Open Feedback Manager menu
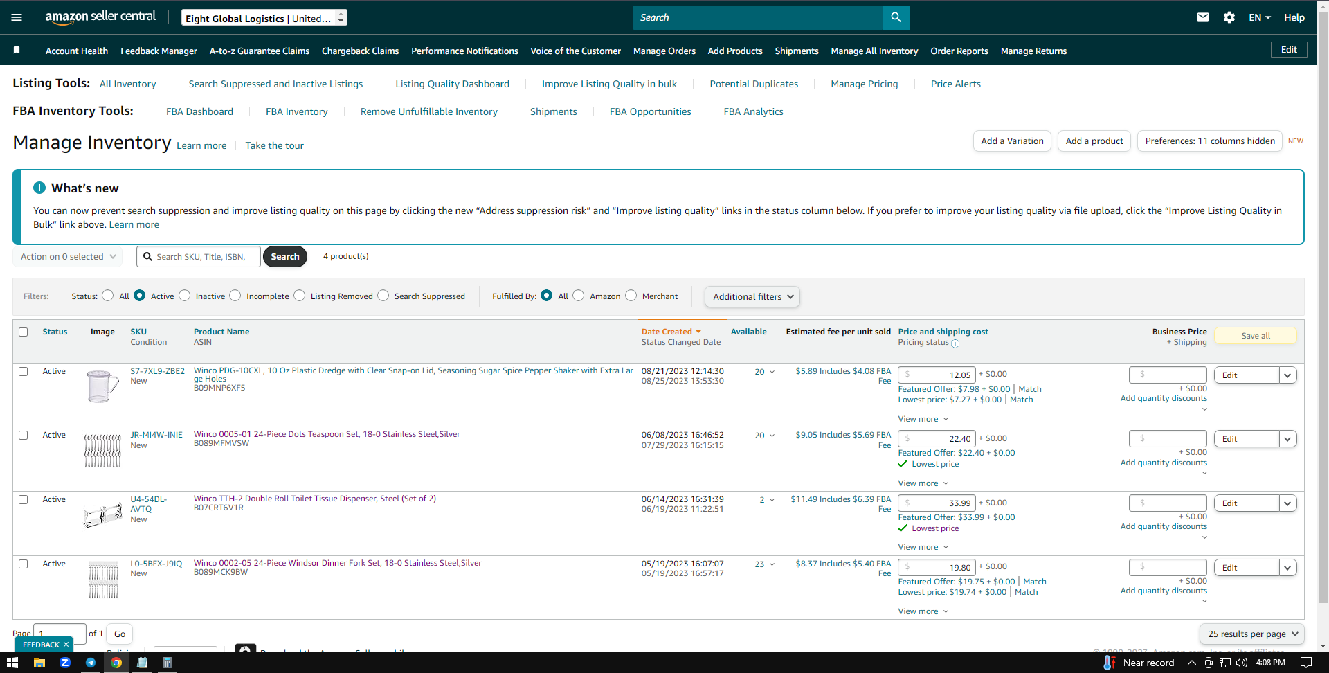The height and width of the screenshot is (673, 1329). (159, 51)
